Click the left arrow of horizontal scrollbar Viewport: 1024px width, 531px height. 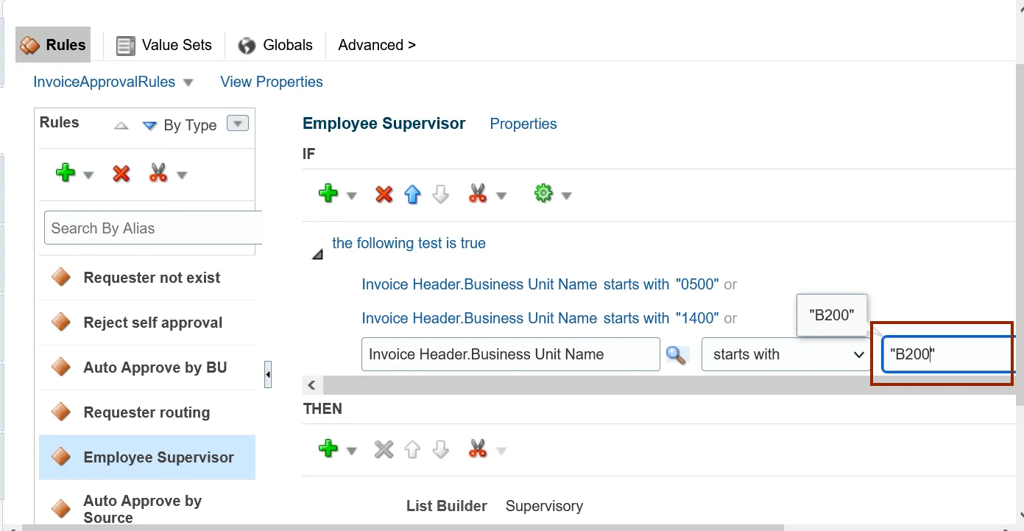click(x=312, y=385)
